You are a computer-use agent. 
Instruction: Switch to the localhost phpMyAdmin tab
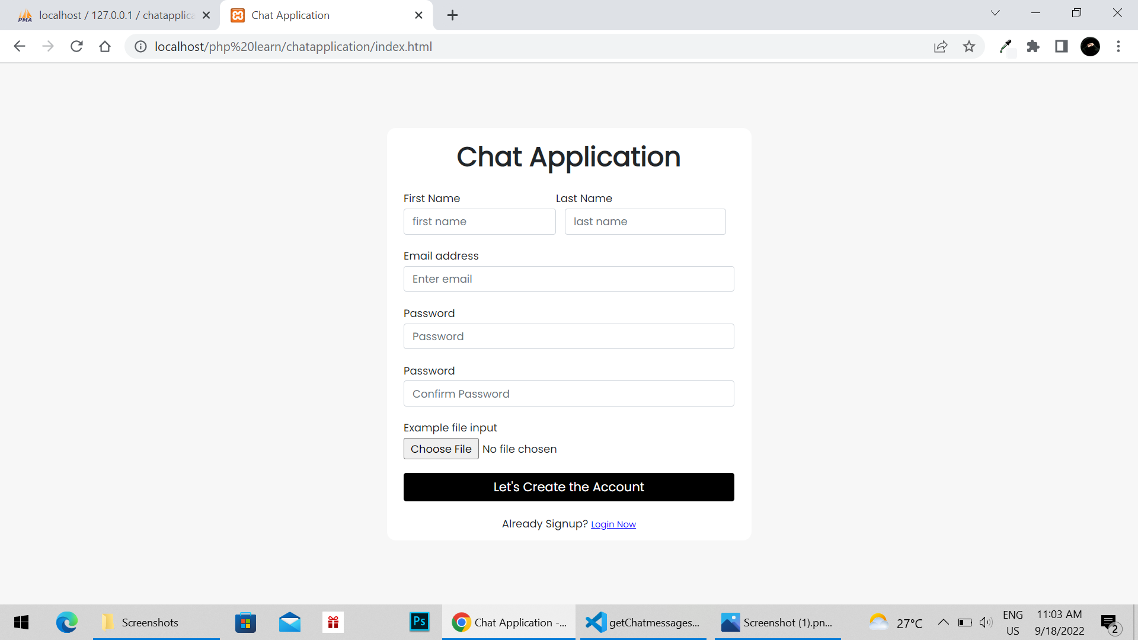(x=114, y=15)
